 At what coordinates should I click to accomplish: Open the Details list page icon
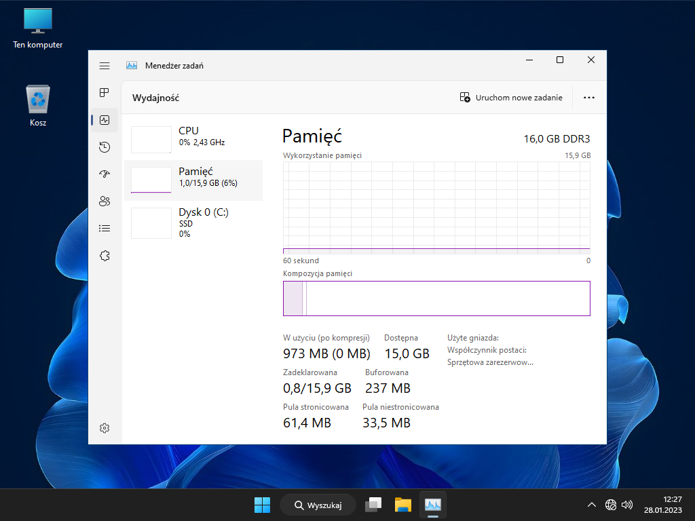click(105, 229)
